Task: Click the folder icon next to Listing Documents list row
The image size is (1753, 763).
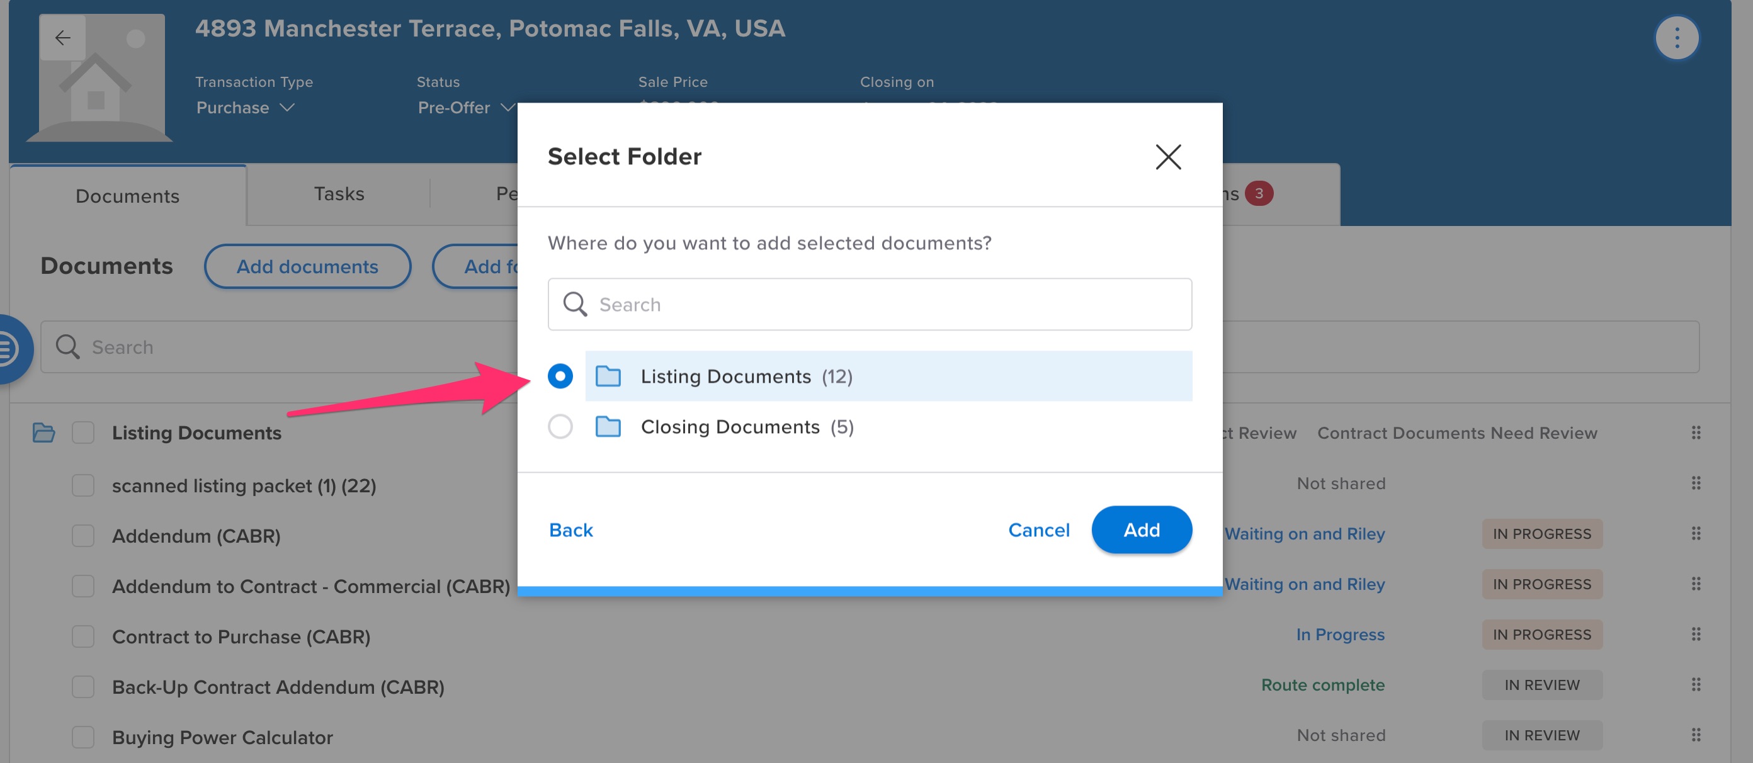Action: [43, 432]
